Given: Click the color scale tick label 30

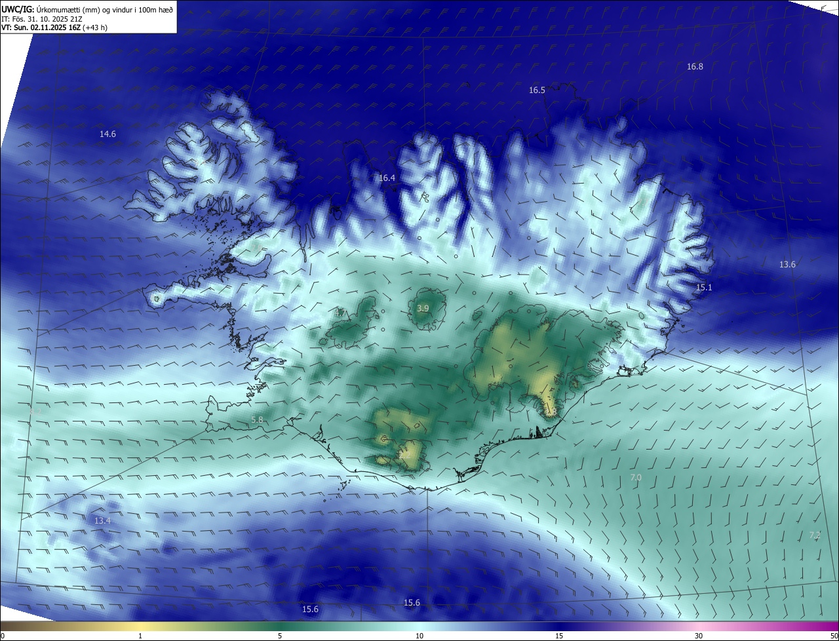Looking at the screenshot, I should tap(699, 636).
